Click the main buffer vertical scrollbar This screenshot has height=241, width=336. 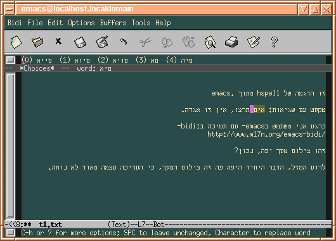click(x=10, y=145)
